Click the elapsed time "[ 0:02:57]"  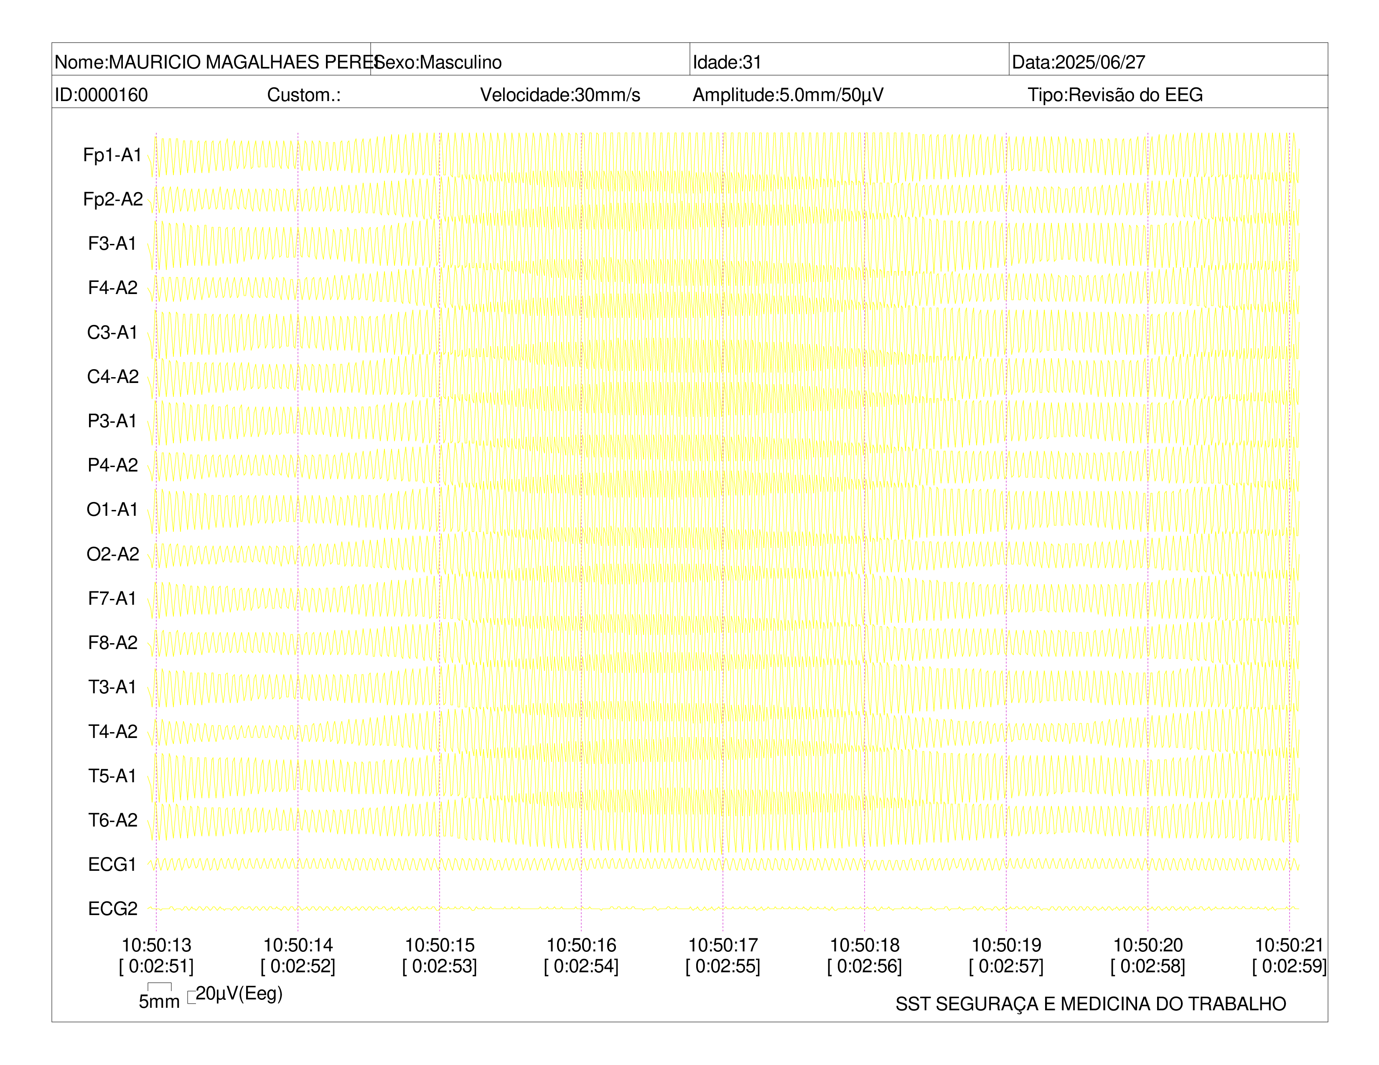(x=1006, y=966)
